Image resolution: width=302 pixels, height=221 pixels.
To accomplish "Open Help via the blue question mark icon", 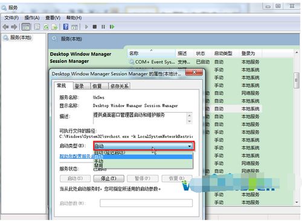I will [66, 26].
